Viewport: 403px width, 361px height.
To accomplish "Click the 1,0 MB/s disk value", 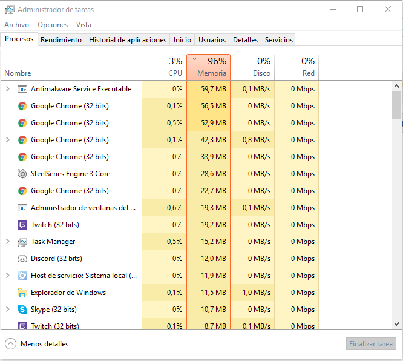I will coord(257,293).
